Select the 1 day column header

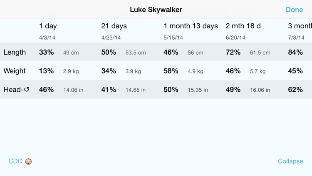tap(48, 26)
